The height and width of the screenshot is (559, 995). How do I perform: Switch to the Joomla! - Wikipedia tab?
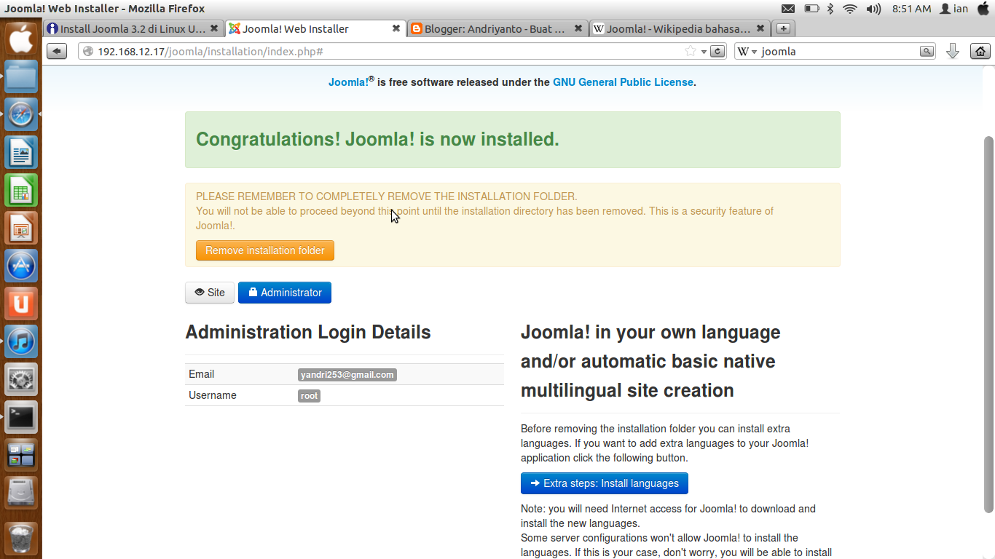point(680,28)
